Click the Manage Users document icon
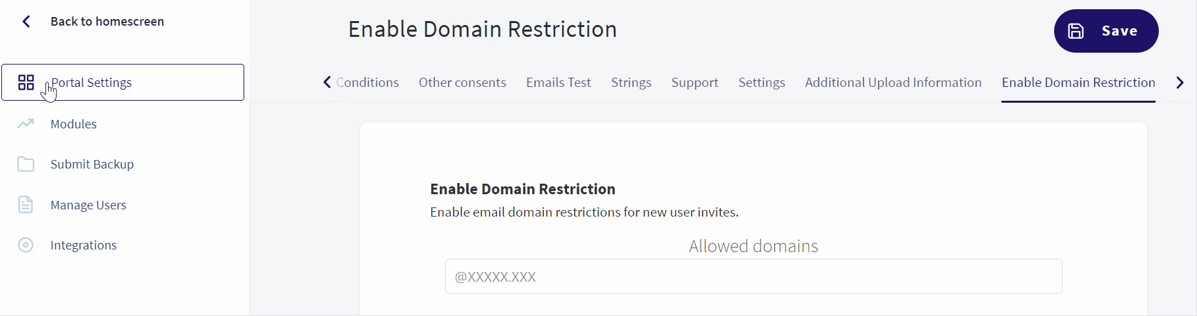 point(26,205)
